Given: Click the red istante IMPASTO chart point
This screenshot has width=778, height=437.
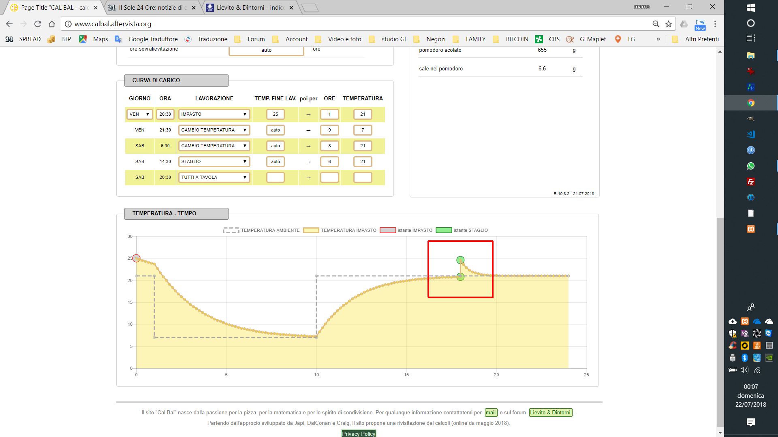Looking at the screenshot, I should [x=136, y=258].
